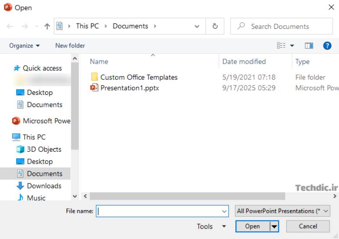Click the Cancel button
The height and width of the screenshot is (239, 339).
(308, 226)
